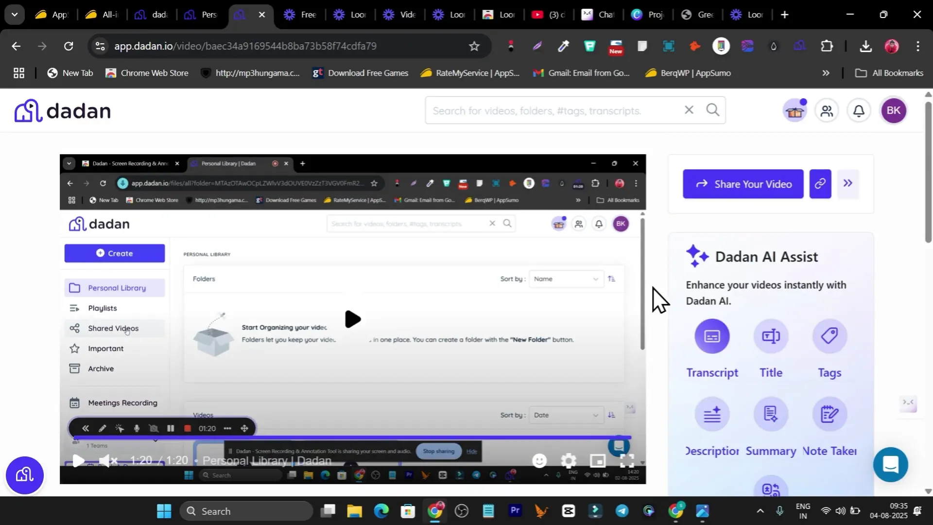Toggle fullscreen video mode

pyautogui.click(x=627, y=460)
